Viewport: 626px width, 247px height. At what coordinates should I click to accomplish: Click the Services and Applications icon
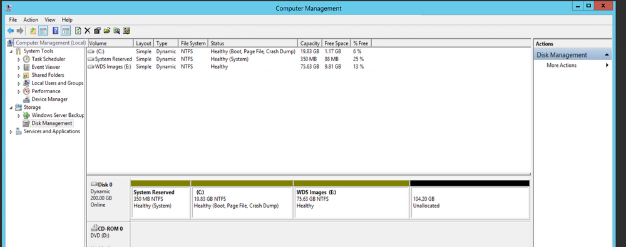tap(18, 131)
